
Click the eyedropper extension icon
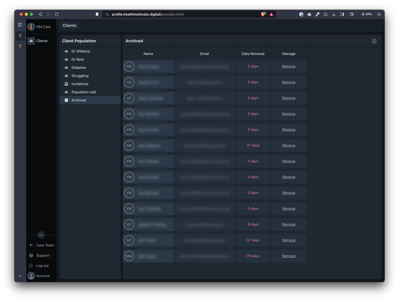click(x=318, y=14)
